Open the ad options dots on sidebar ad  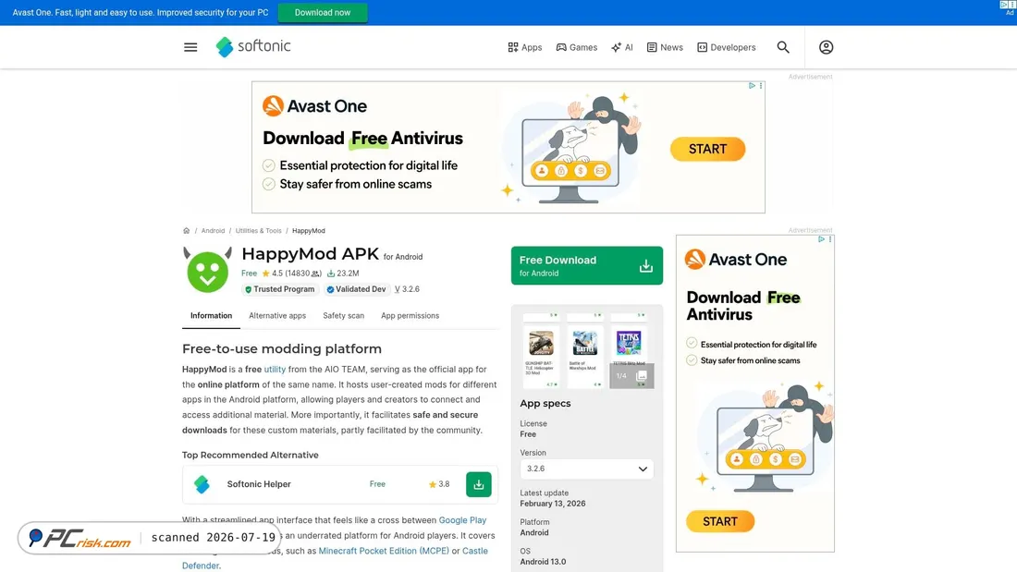(830, 239)
